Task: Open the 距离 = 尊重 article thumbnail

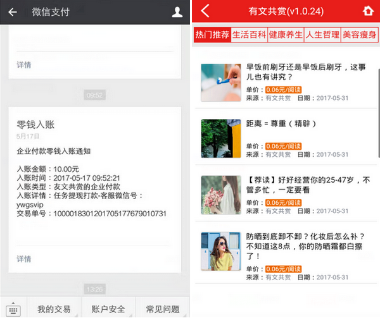Action: tap(220, 138)
